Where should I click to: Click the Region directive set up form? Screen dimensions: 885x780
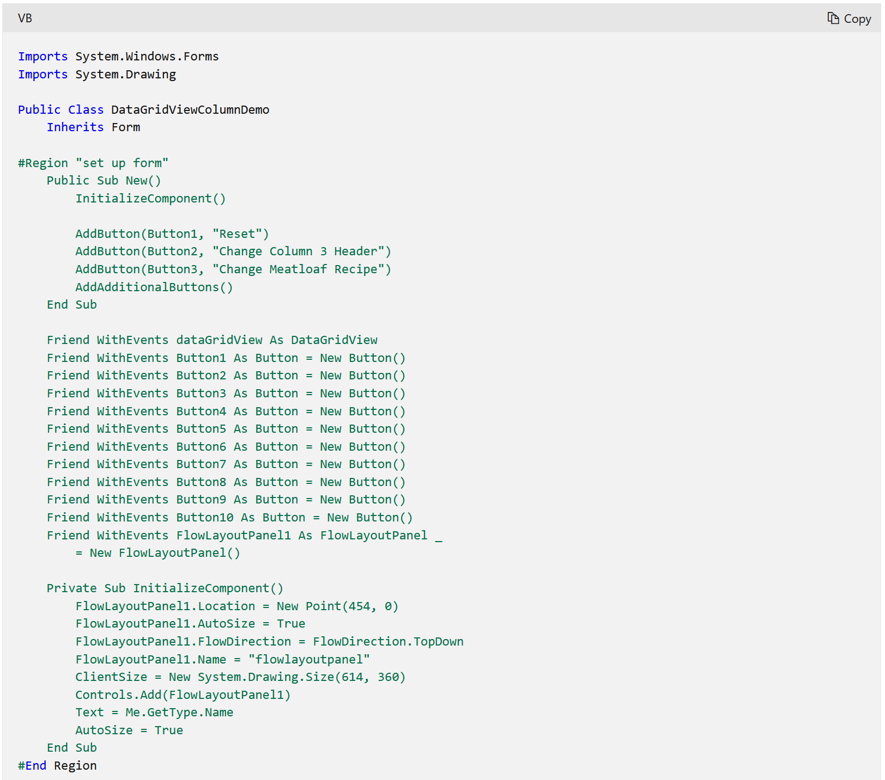point(93,162)
